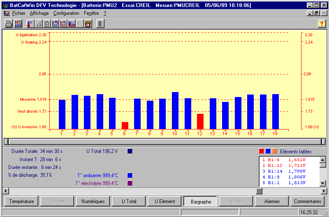Open the Configuration menu
This screenshot has width=329, height=217.
click(66, 13)
